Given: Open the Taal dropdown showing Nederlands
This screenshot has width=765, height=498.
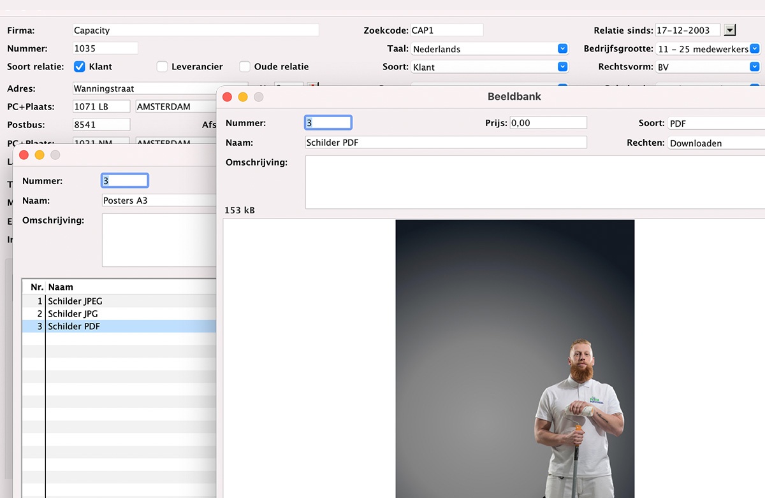Looking at the screenshot, I should point(490,48).
